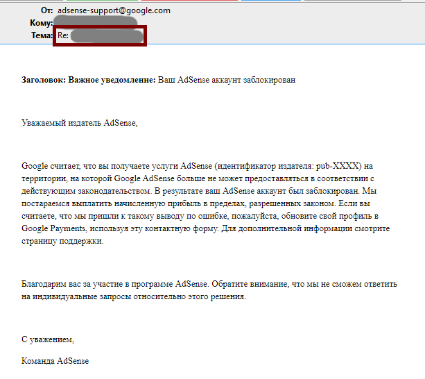Click the blurred recipient address field
The height and width of the screenshot is (379, 425).
(x=95, y=22)
